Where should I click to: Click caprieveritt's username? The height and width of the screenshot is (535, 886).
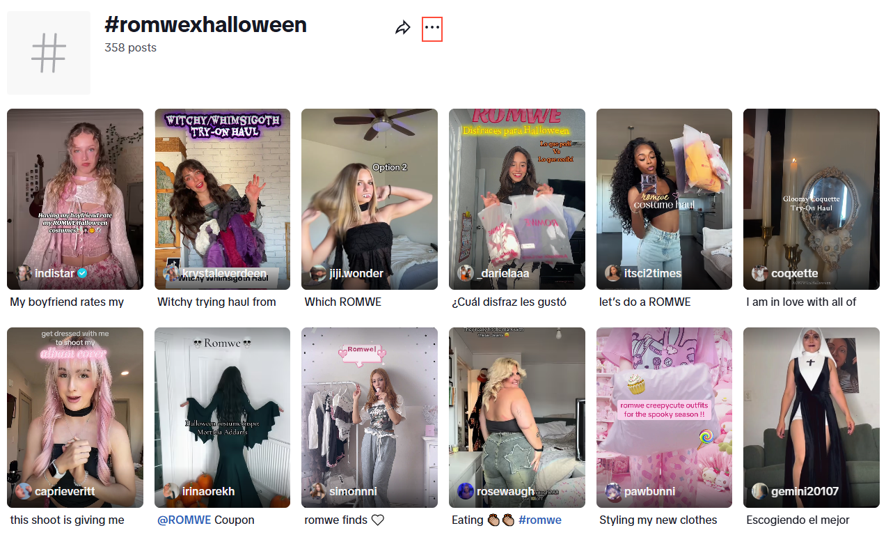65,491
